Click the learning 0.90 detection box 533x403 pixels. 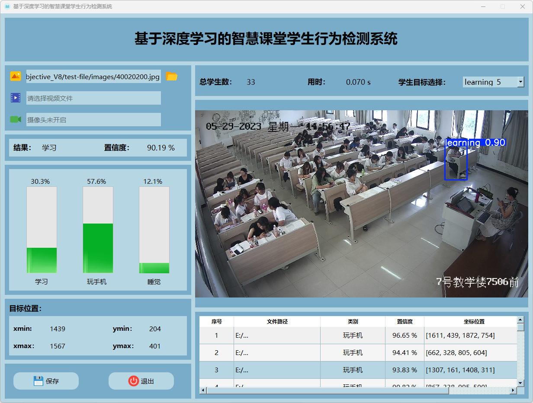456,163
